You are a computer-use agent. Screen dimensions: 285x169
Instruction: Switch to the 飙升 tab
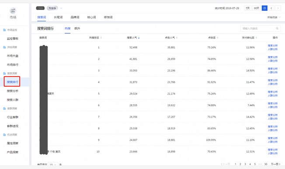[x=77, y=28]
